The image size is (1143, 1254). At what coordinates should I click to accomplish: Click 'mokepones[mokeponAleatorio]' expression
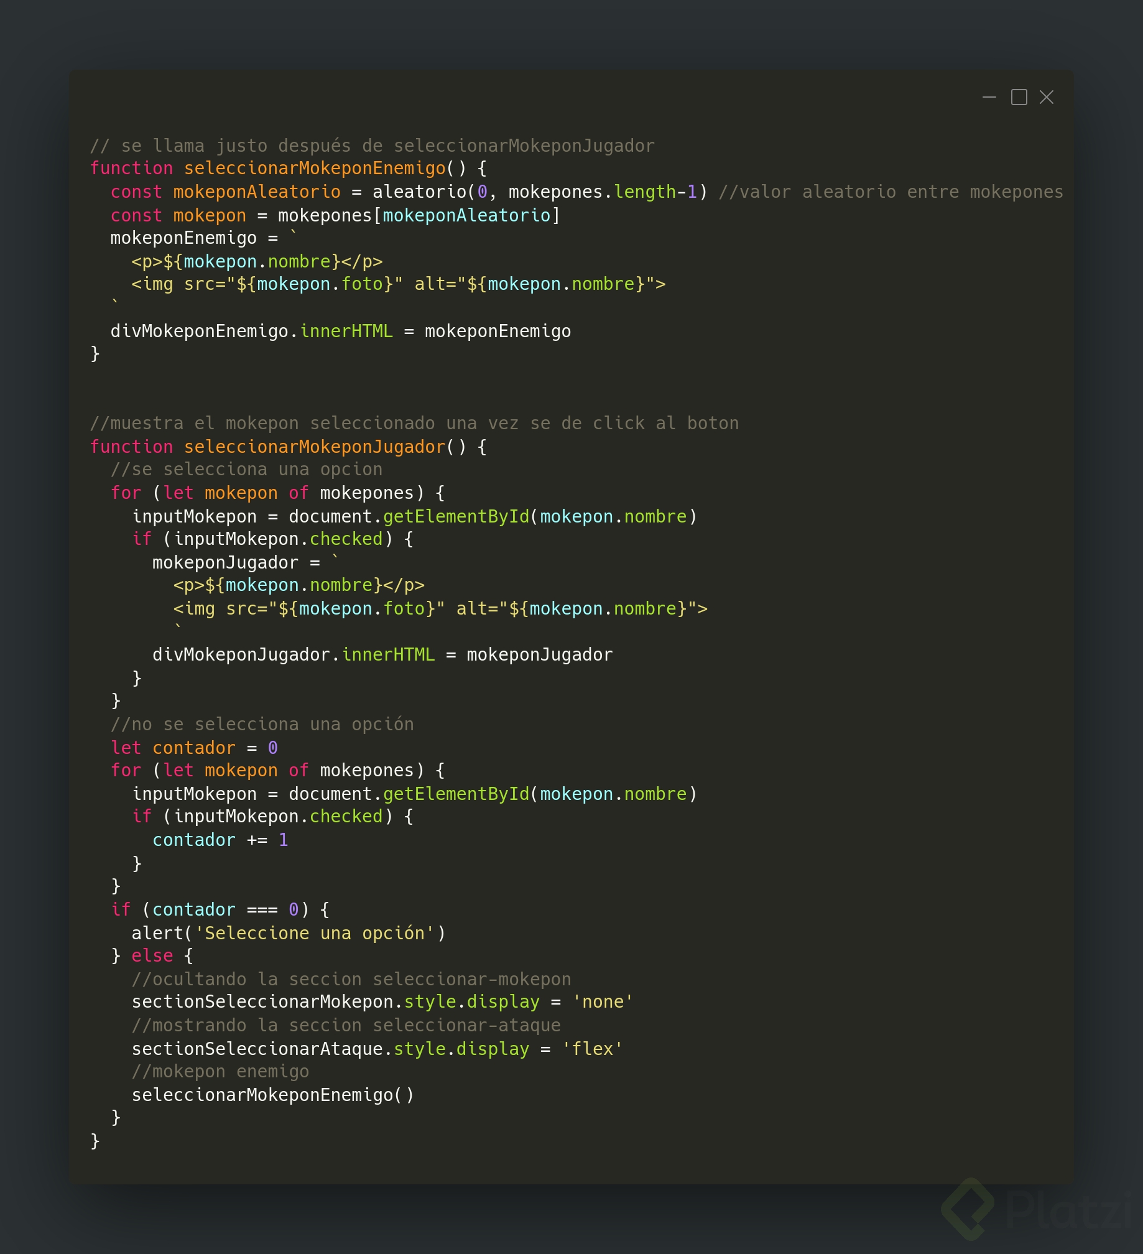coord(419,215)
